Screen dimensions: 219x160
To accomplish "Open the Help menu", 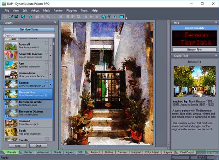I will [x=95, y=11].
